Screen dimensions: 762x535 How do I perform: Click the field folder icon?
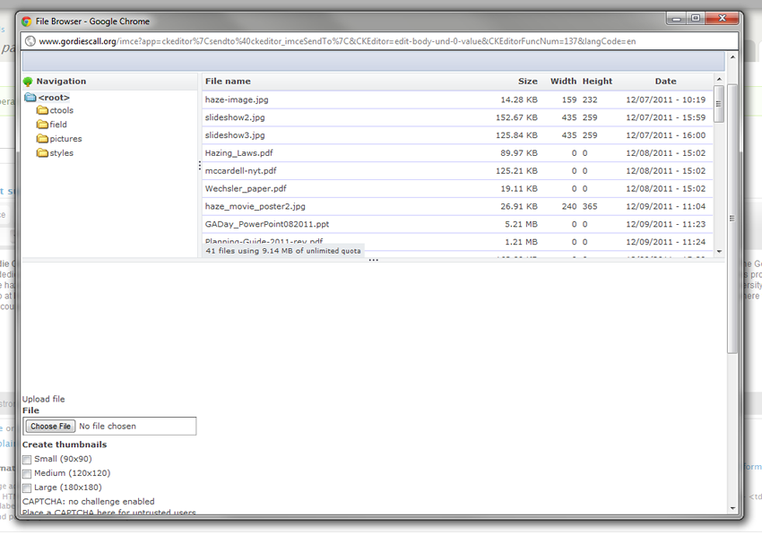42,125
